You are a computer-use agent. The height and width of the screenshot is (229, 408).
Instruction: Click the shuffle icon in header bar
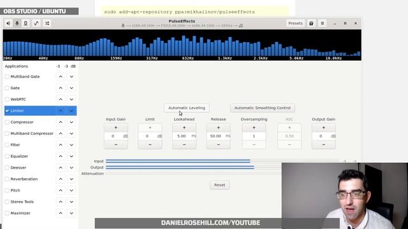47,24
